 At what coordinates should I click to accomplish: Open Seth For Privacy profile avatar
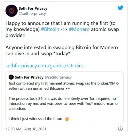(x=11, y=11)
